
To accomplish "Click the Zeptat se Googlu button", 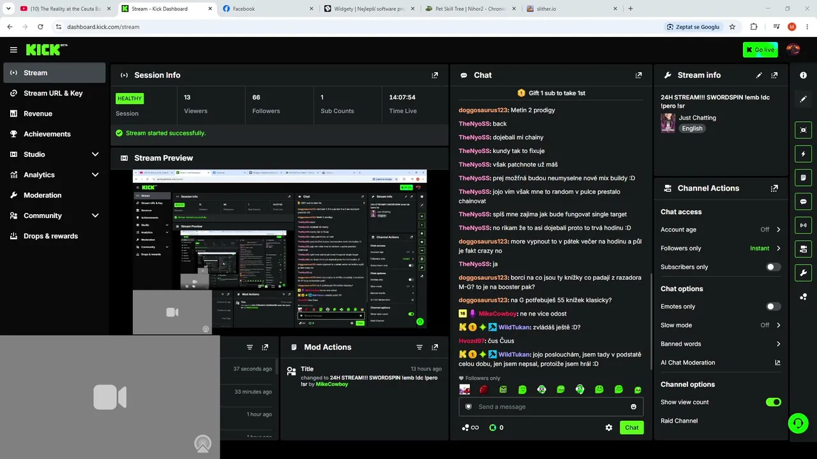I will (693, 27).
